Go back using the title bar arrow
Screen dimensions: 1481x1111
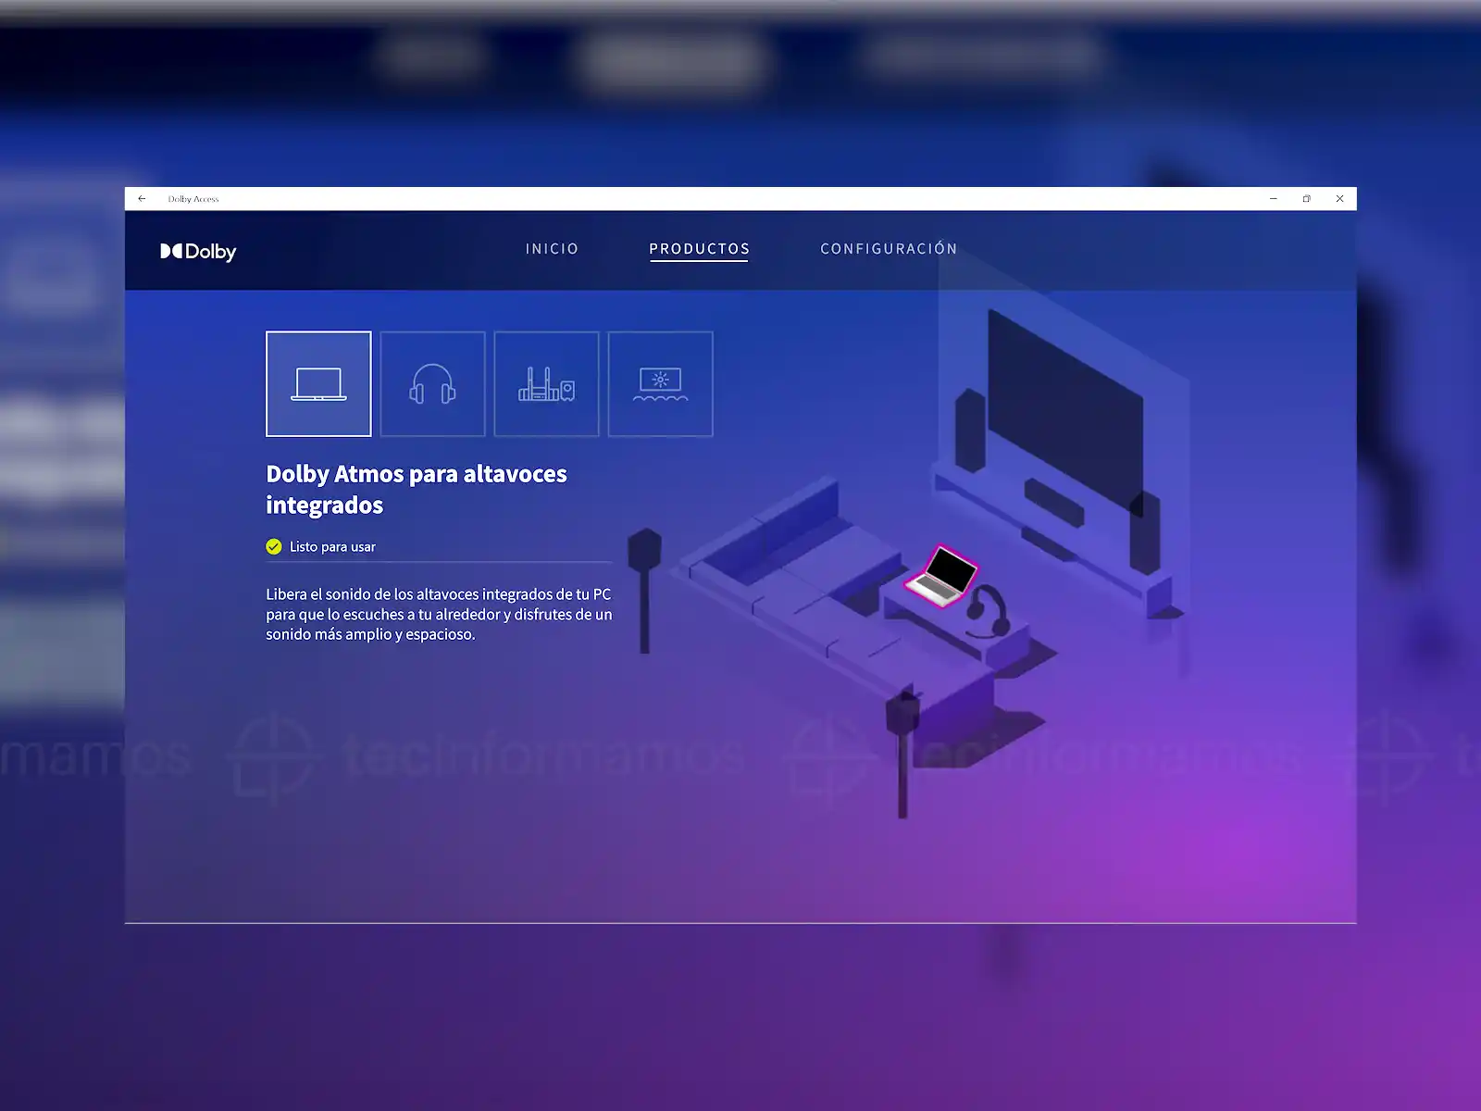click(x=142, y=199)
